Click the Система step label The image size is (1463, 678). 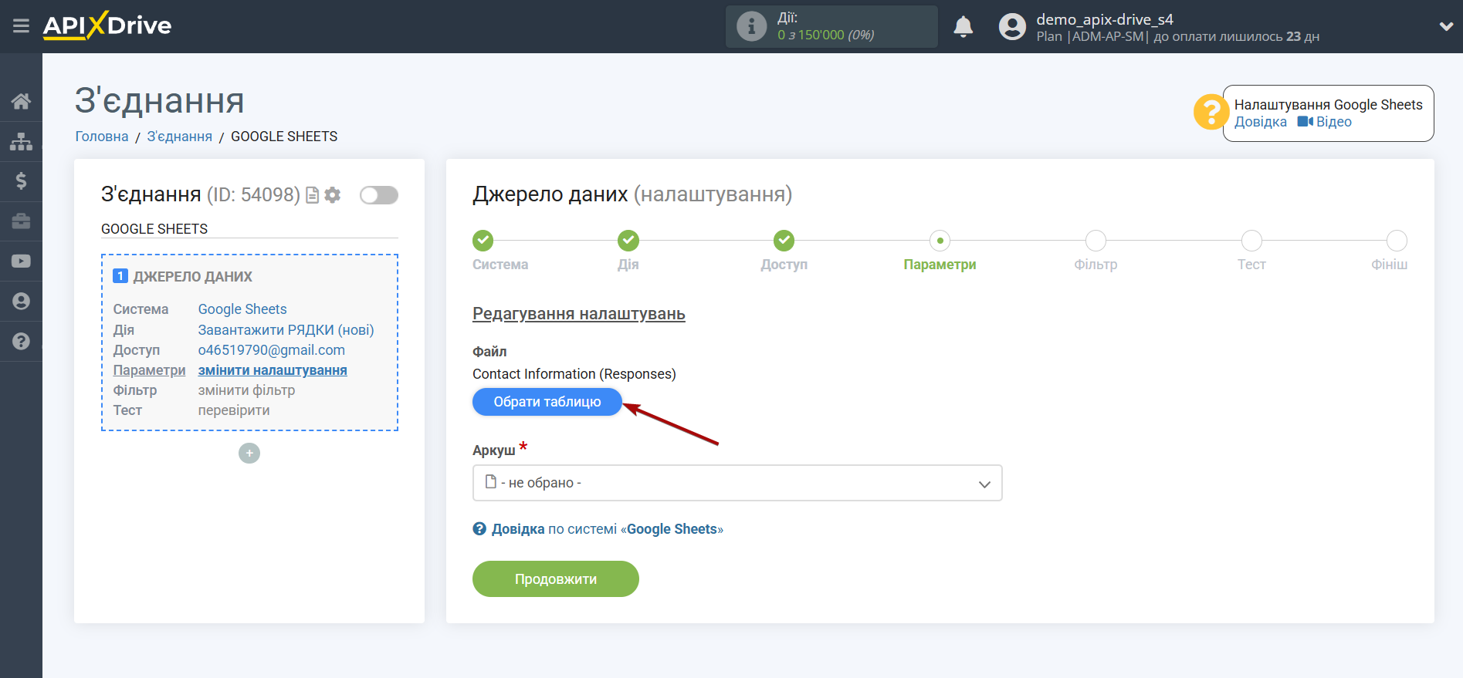[500, 265]
